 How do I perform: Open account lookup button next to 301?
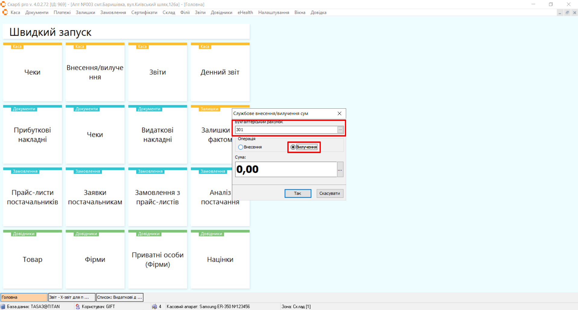[340, 130]
